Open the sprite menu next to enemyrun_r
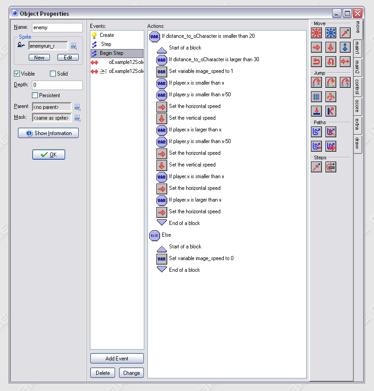The height and width of the screenshot is (391, 374). click(x=74, y=45)
